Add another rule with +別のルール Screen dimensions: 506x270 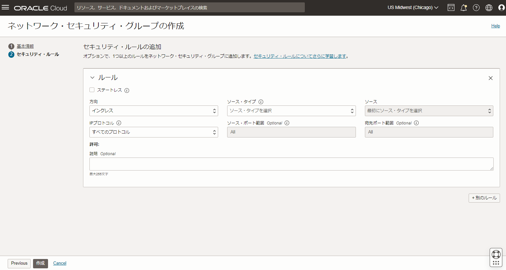click(484, 198)
